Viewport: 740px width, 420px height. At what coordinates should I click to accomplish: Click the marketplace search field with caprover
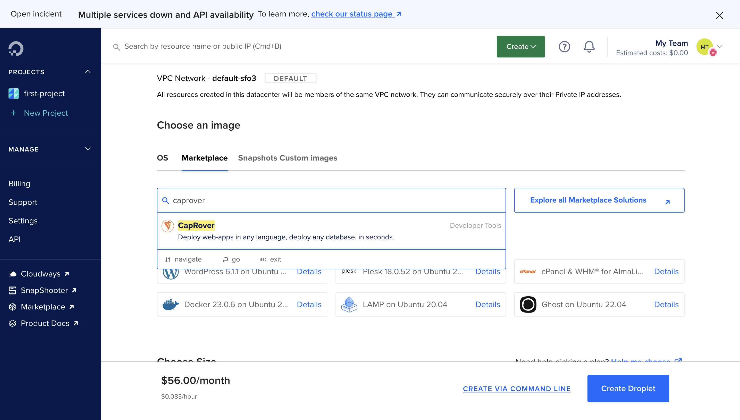pos(332,200)
